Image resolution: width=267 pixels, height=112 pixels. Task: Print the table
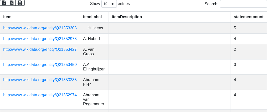(x=20, y=3)
